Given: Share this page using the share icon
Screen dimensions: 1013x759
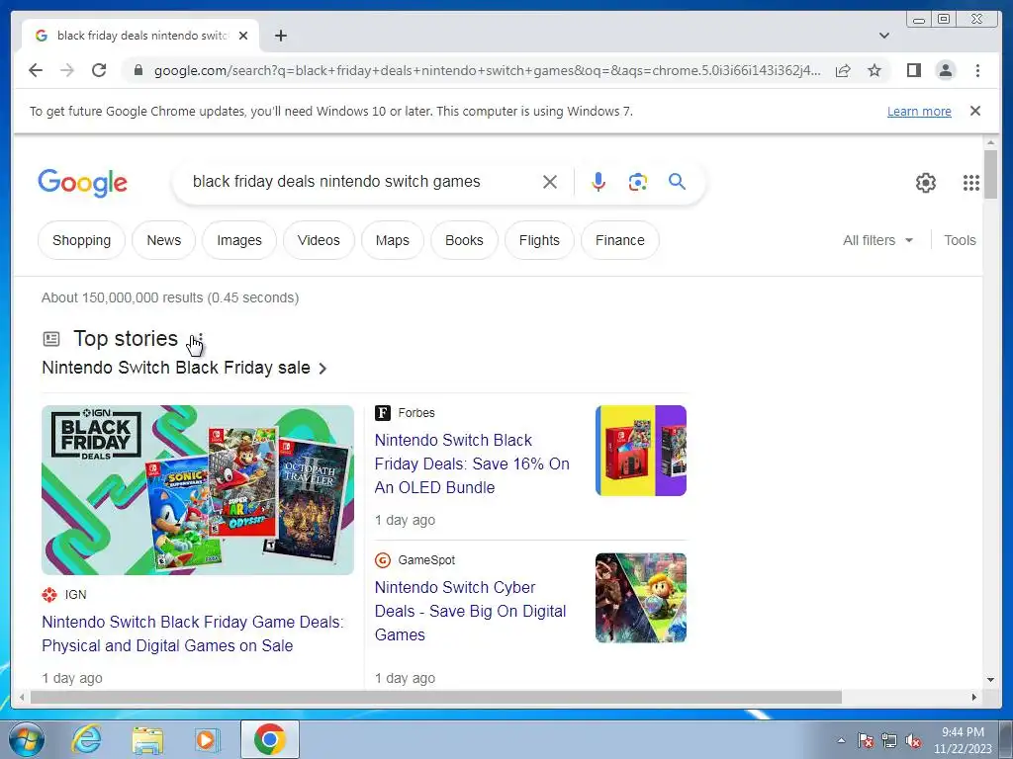Looking at the screenshot, I should pos(843,70).
